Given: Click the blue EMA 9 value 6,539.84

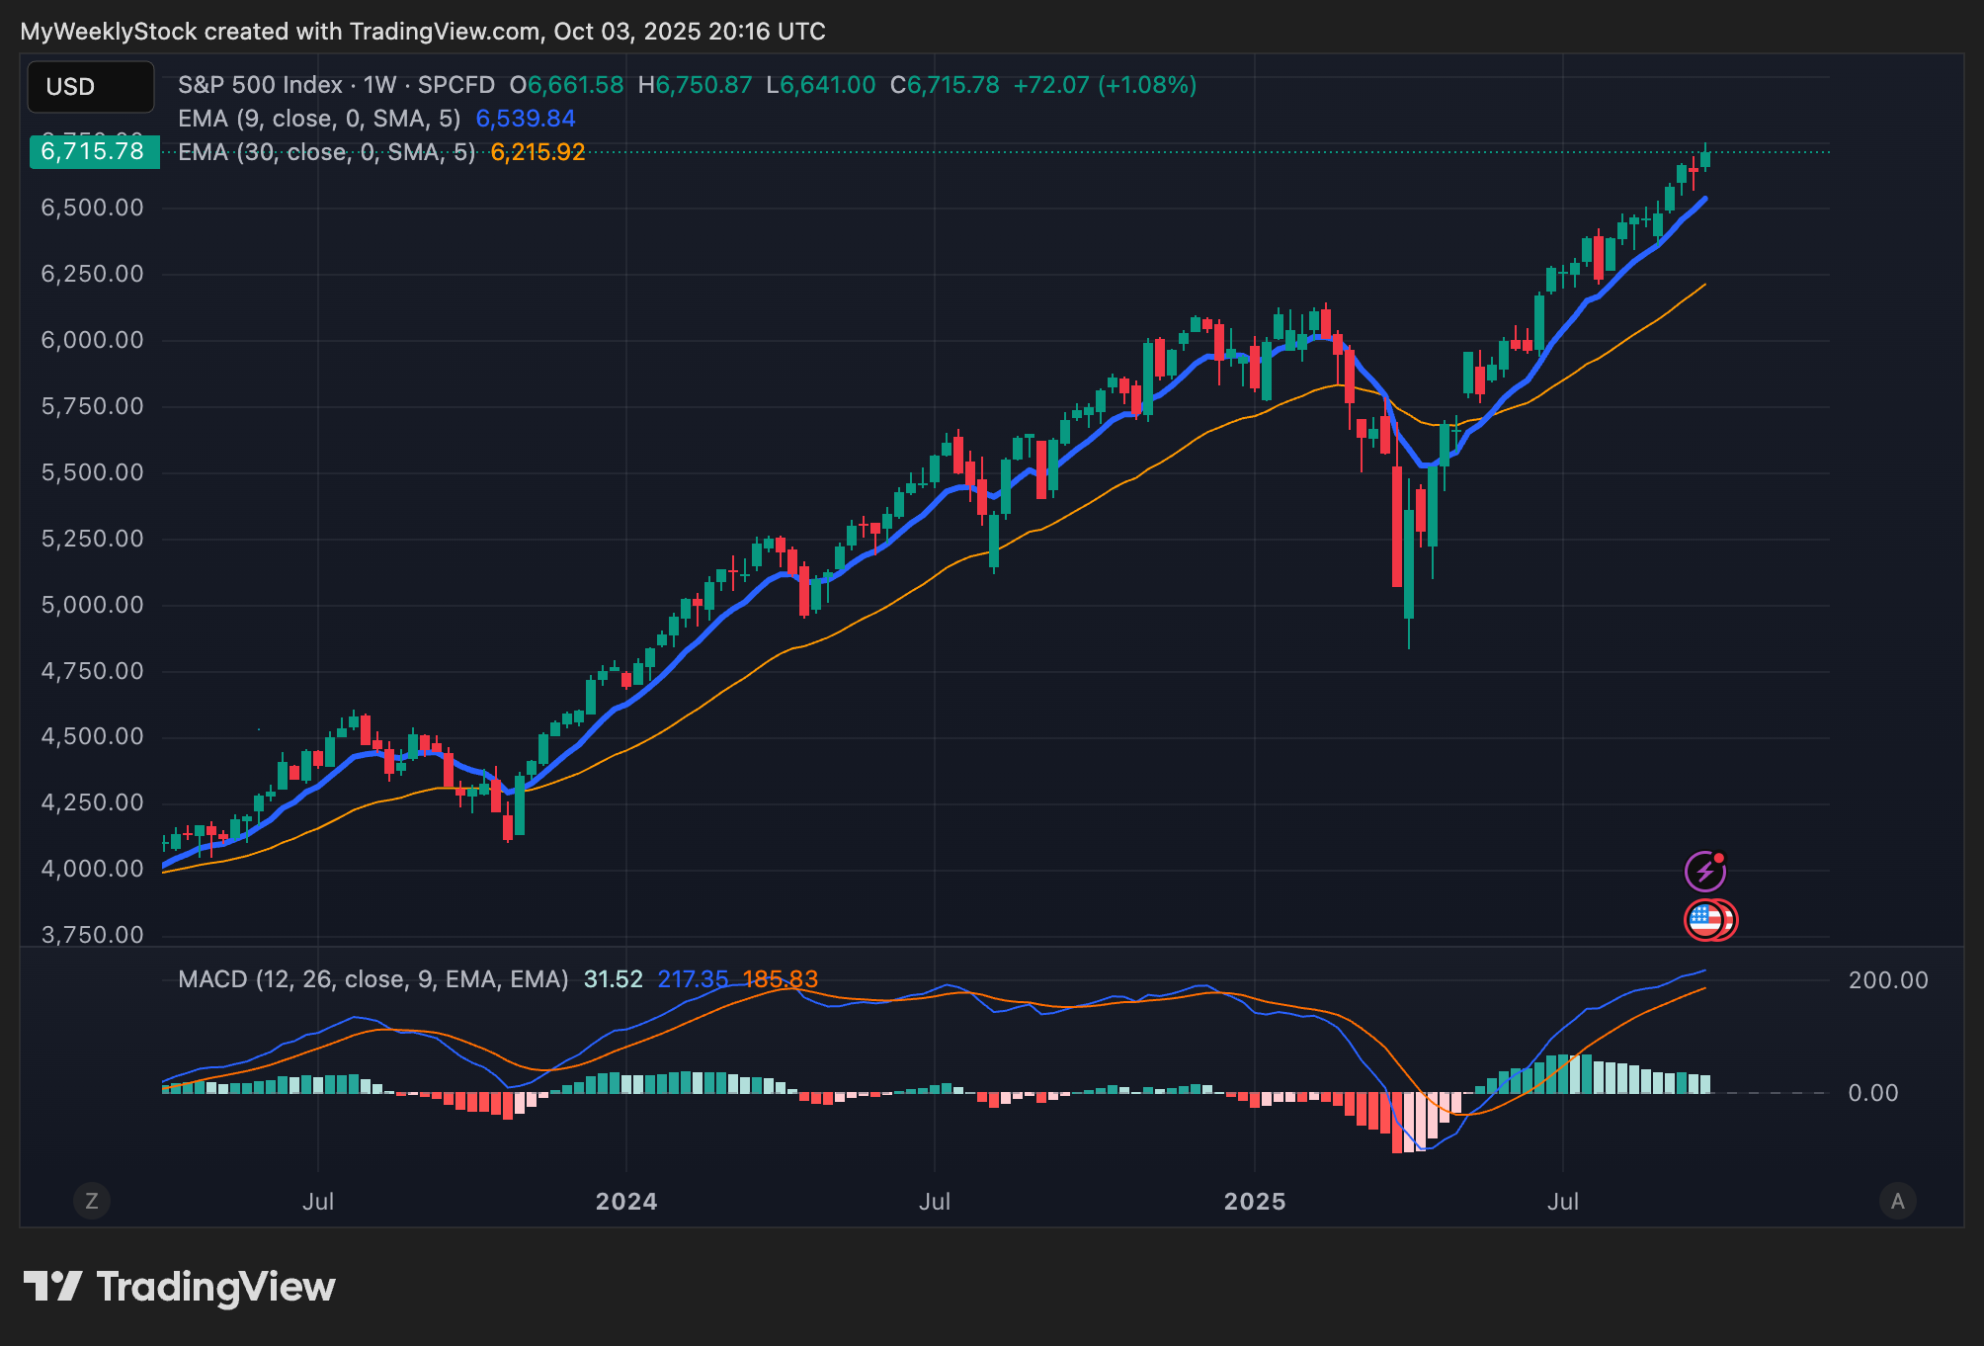Looking at the screenshot, I should point(526,119).
